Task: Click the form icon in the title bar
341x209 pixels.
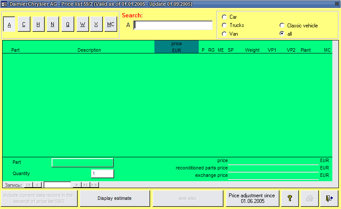Action: point(4,4)
